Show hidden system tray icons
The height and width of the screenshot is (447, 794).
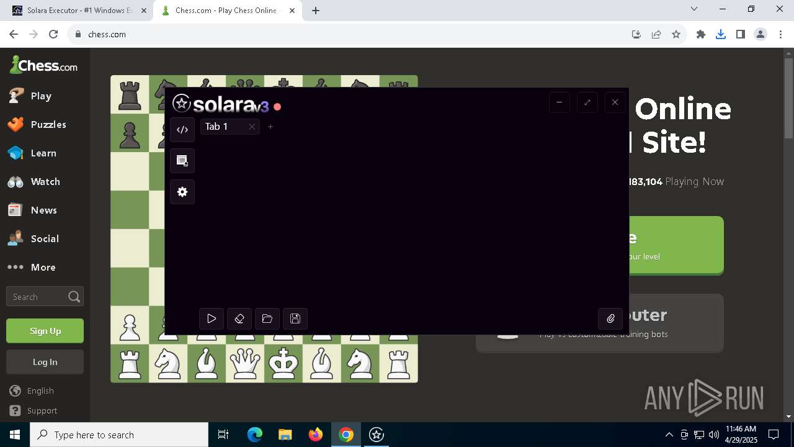click(x=669, y=435)
